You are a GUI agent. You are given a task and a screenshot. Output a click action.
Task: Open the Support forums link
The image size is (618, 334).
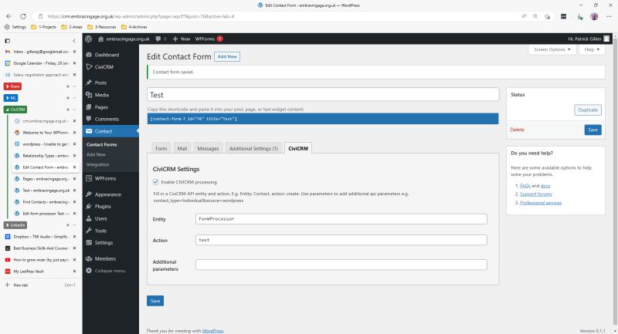(535, 194)
